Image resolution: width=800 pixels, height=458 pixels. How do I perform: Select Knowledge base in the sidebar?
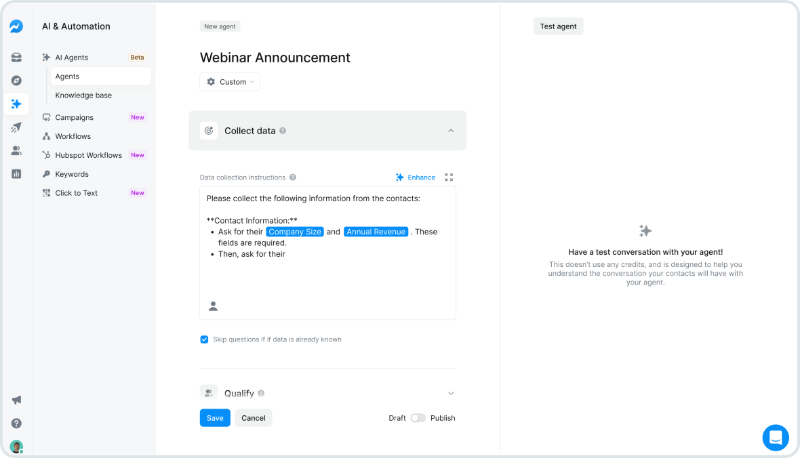click(x=83, y=95)
